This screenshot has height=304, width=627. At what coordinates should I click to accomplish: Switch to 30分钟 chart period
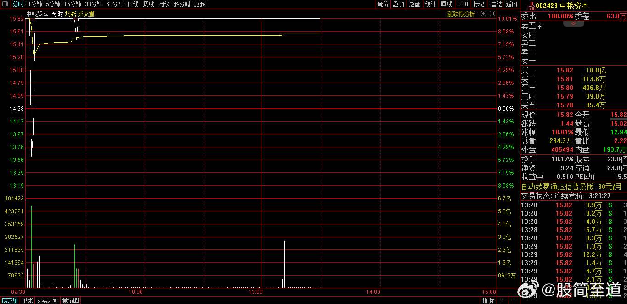94,4
